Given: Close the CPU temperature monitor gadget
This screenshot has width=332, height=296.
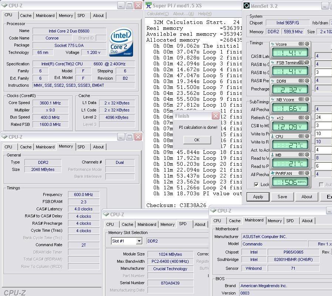Looking at the screenshot, I should click(x=307, y=136).
